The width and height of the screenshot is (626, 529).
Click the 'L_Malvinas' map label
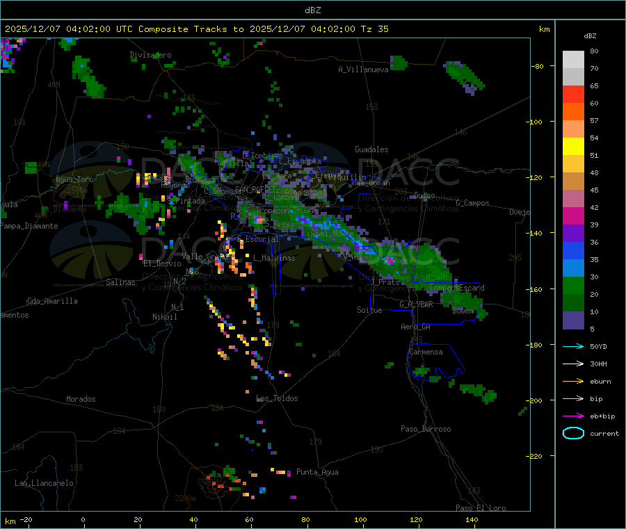click(x=274, y=258)
